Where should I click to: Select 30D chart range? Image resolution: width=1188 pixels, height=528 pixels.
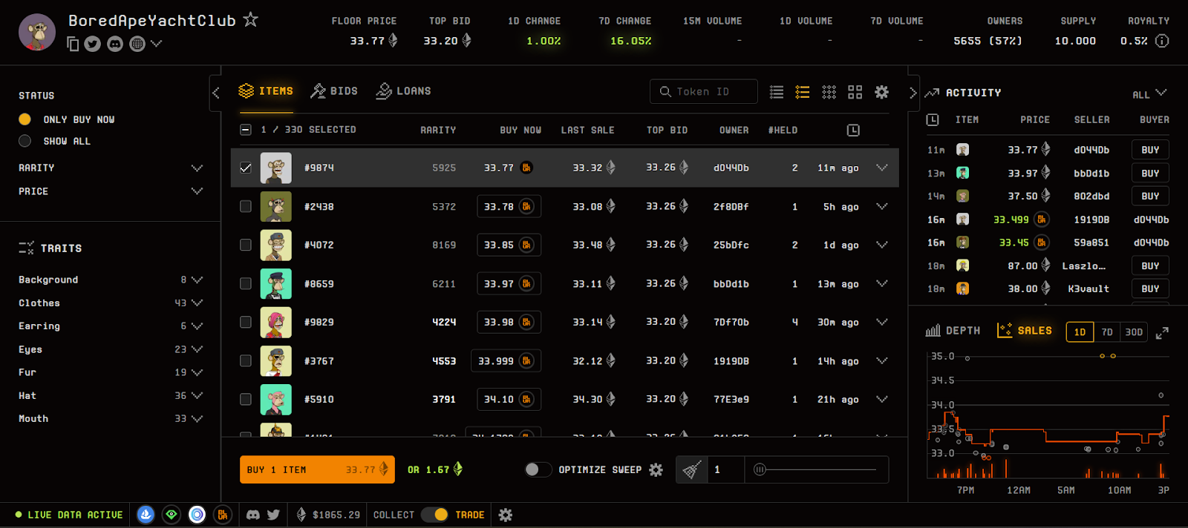[1134, 332]
